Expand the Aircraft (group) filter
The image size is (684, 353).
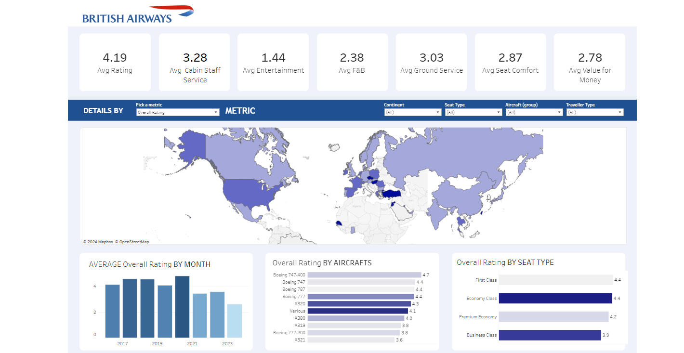[x=534, y=112]
